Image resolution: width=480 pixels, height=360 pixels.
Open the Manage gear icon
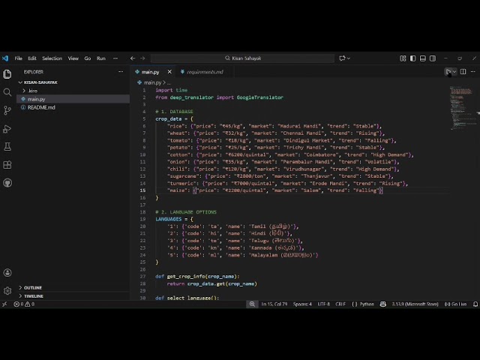click(x=7, y=290)
